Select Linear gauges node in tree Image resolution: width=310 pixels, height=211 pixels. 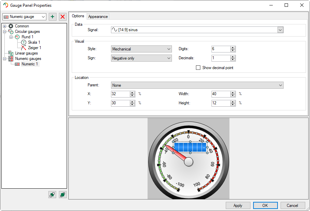[26, 53]
